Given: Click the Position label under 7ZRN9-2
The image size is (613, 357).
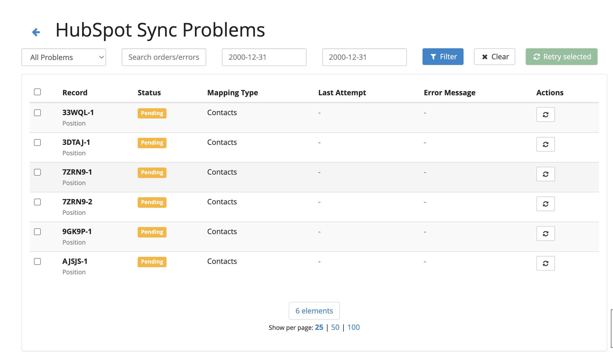Looking at the screenshot, I should (x=74, y=212).
